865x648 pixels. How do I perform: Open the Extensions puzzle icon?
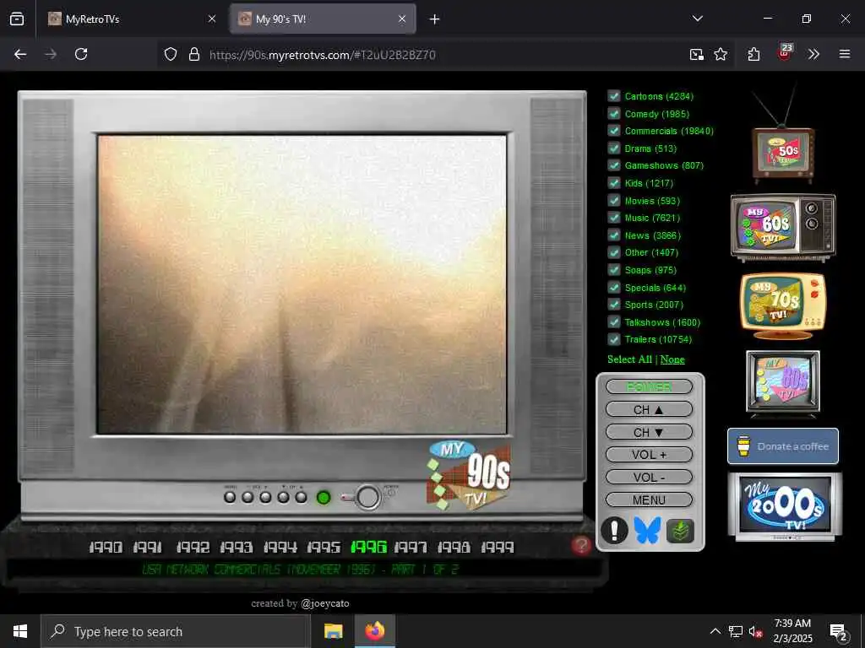[x=754, y=54]
